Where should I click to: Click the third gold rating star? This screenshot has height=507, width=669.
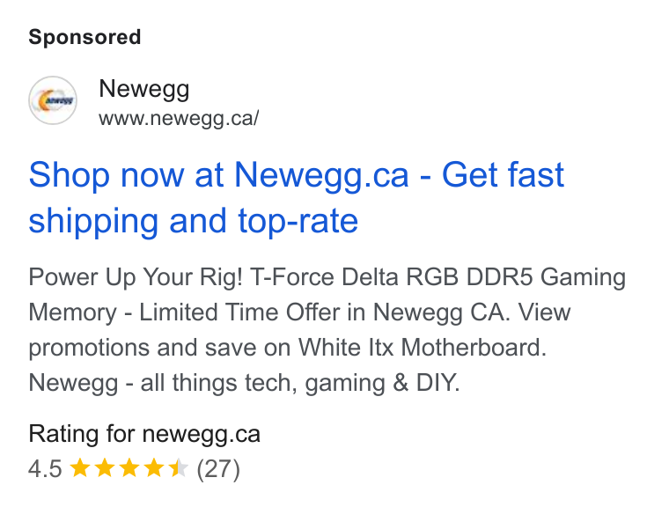(x=129, y=468)
